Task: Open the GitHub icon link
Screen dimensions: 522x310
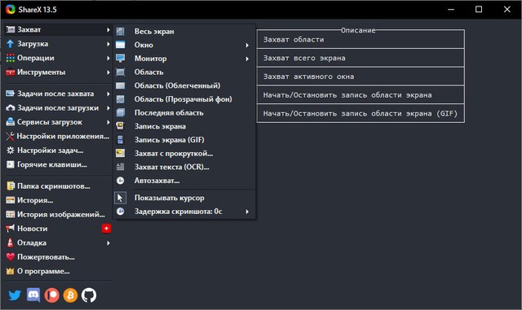Action: coord(89,295)
